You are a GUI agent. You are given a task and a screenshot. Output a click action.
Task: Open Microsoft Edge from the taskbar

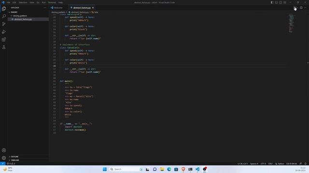coord(169,169)
